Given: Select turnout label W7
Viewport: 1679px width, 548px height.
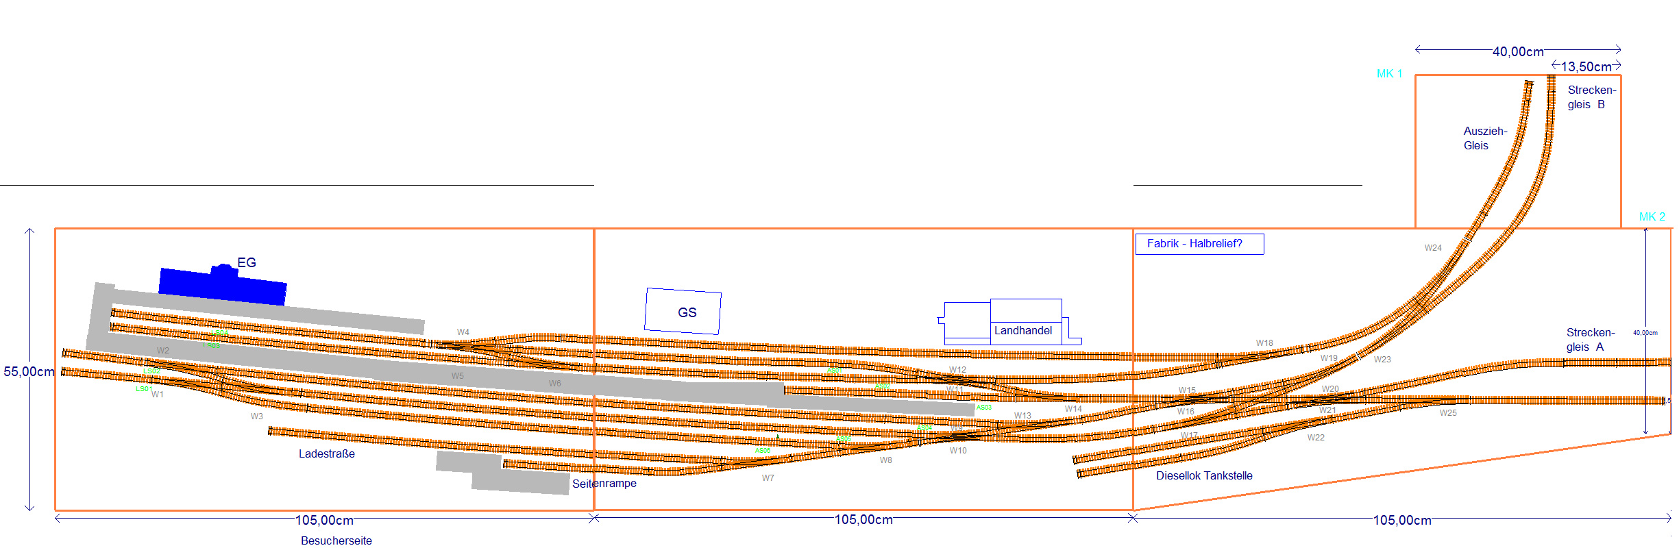Looking at the screenshot, I should coord(768,478).
